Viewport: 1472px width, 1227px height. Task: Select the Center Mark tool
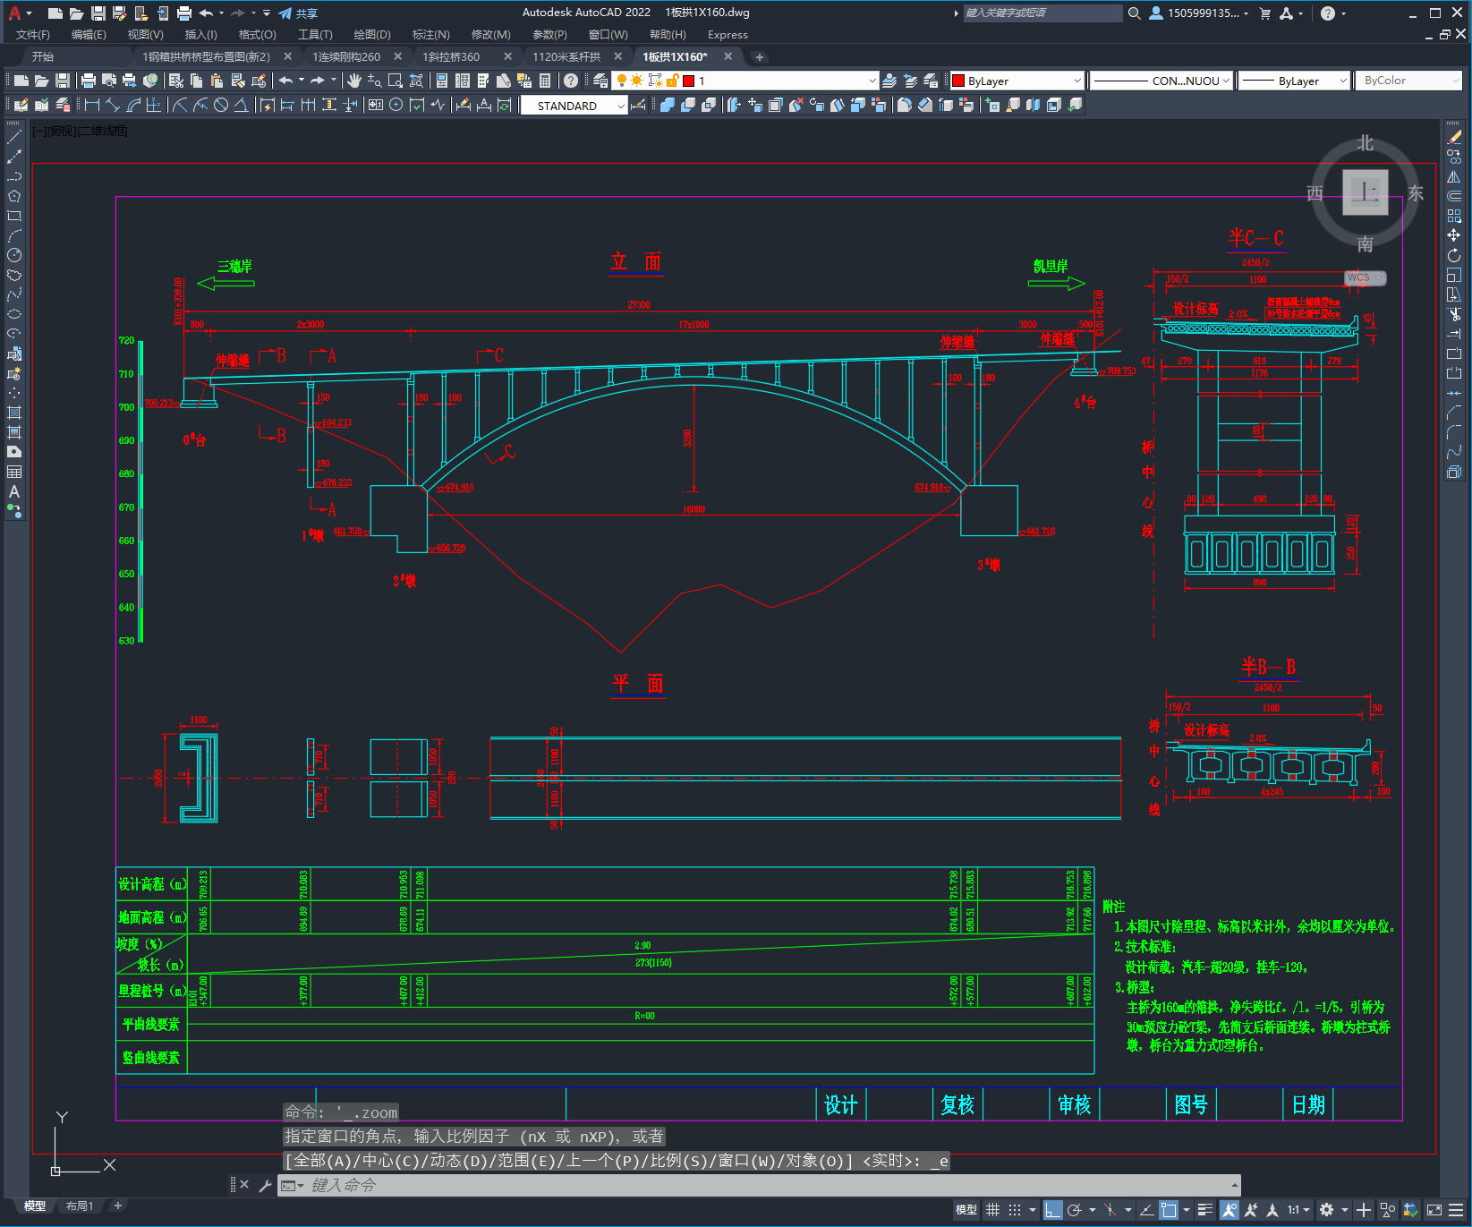(x=396, y=105)
